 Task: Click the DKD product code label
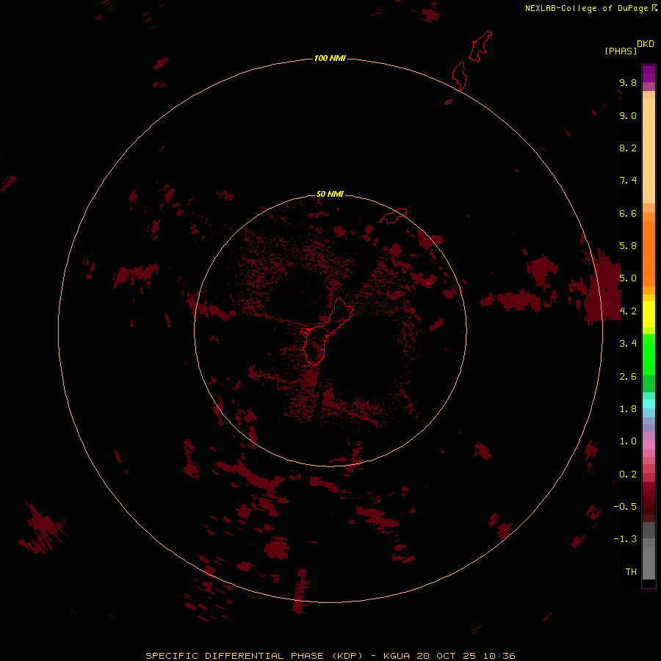point(646,43)
